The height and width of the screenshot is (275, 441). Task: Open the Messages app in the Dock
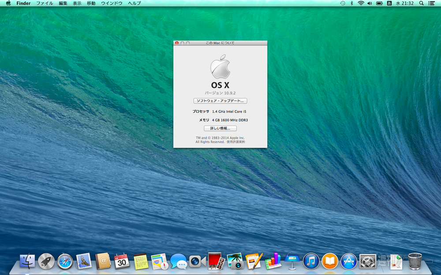pos(179,261)
